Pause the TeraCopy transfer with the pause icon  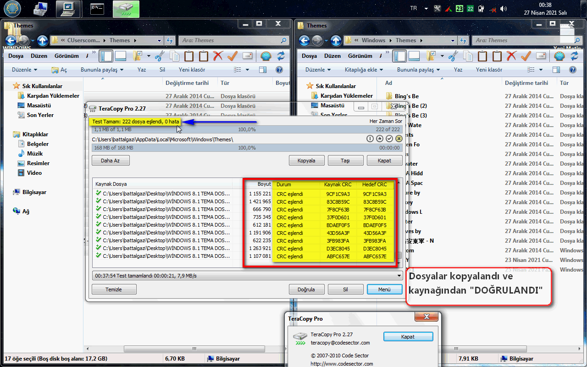371,139
